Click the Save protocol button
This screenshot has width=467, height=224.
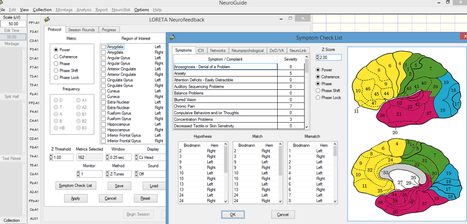coord(119,186)
